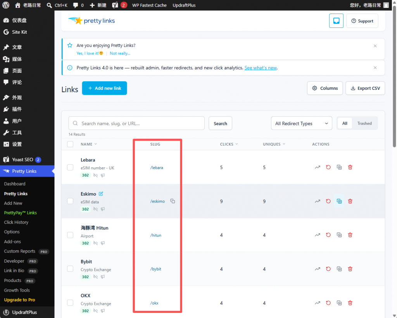Open the user greeting account menu
Screen dimensions: 397x318
369,5
